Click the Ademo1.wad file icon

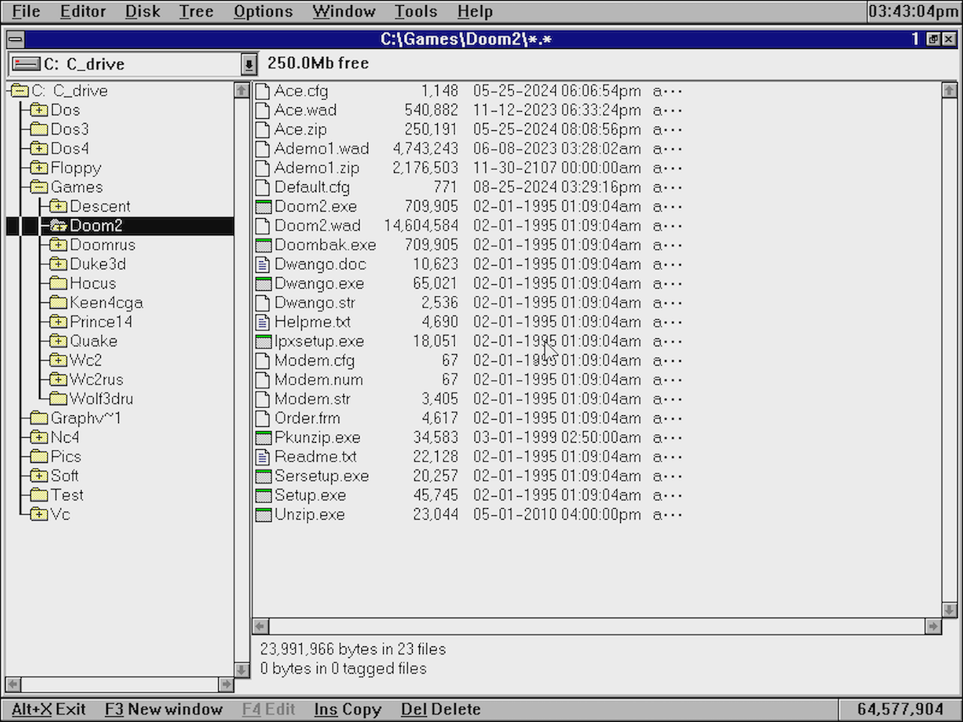point(263,149)
